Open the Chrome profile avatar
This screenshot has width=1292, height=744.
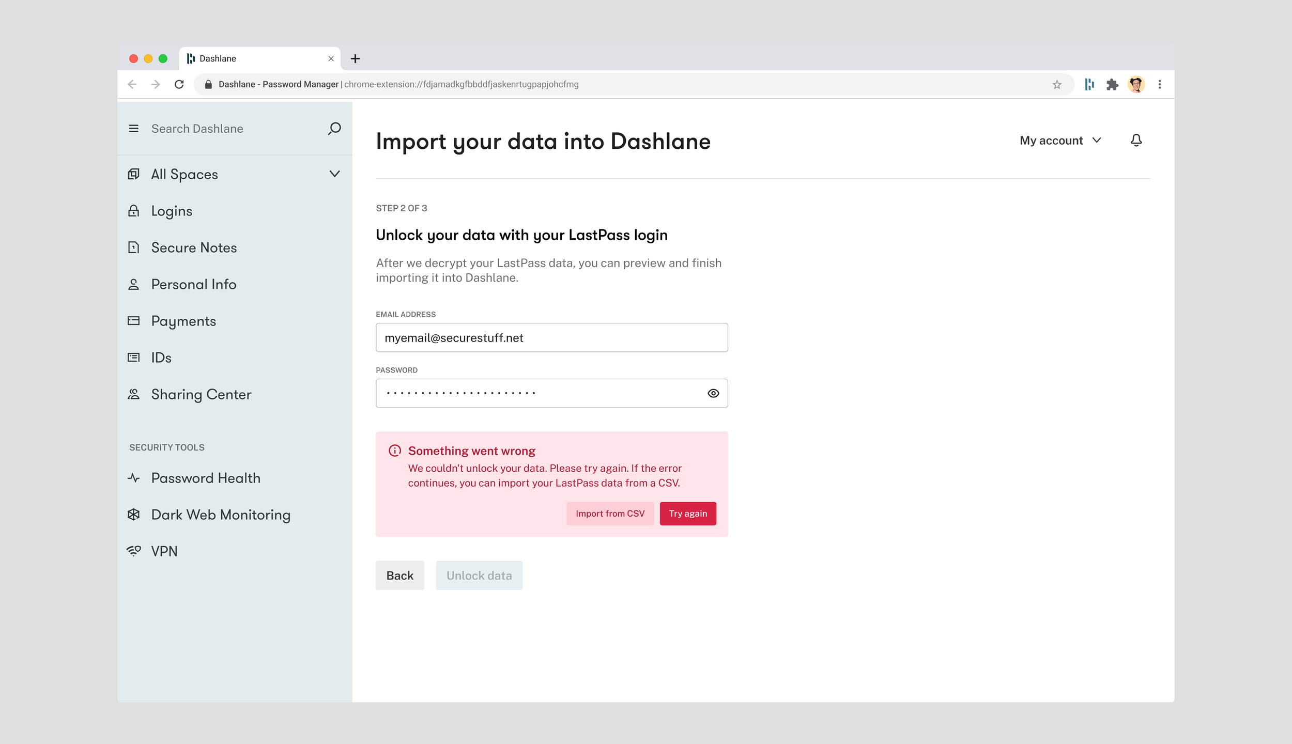click(1136, 84)
